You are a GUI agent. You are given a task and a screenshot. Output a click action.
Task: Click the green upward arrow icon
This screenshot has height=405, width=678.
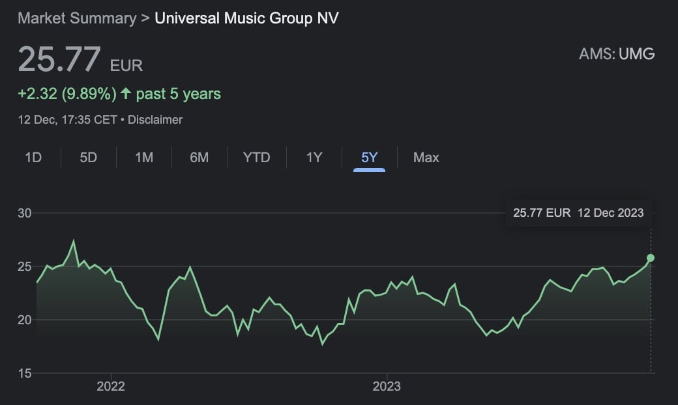click(x=125, y=94)
